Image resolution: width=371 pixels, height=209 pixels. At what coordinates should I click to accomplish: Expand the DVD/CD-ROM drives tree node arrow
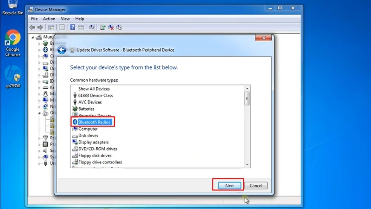(x=39, y=75)
